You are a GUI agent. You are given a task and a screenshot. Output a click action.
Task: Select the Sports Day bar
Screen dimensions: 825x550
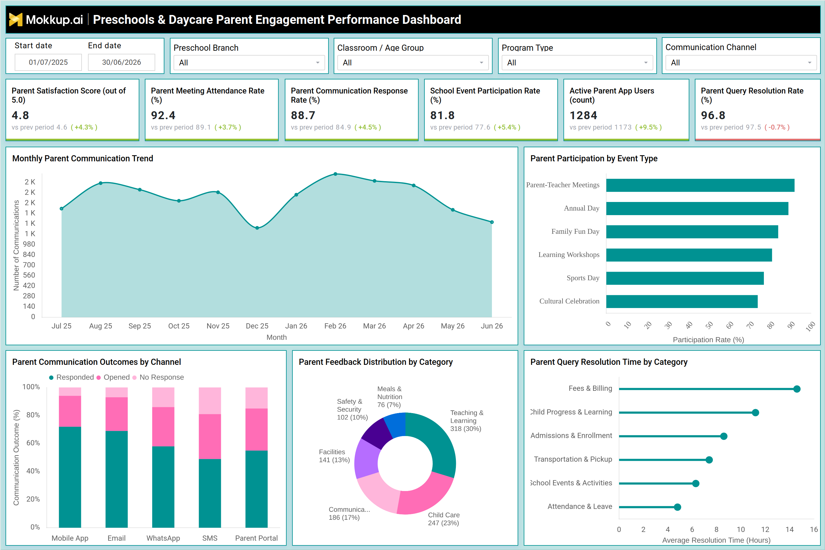(x=685, y=278)
